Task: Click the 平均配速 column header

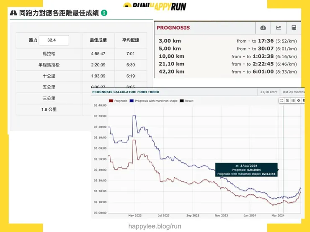Action: pos(130,40)
